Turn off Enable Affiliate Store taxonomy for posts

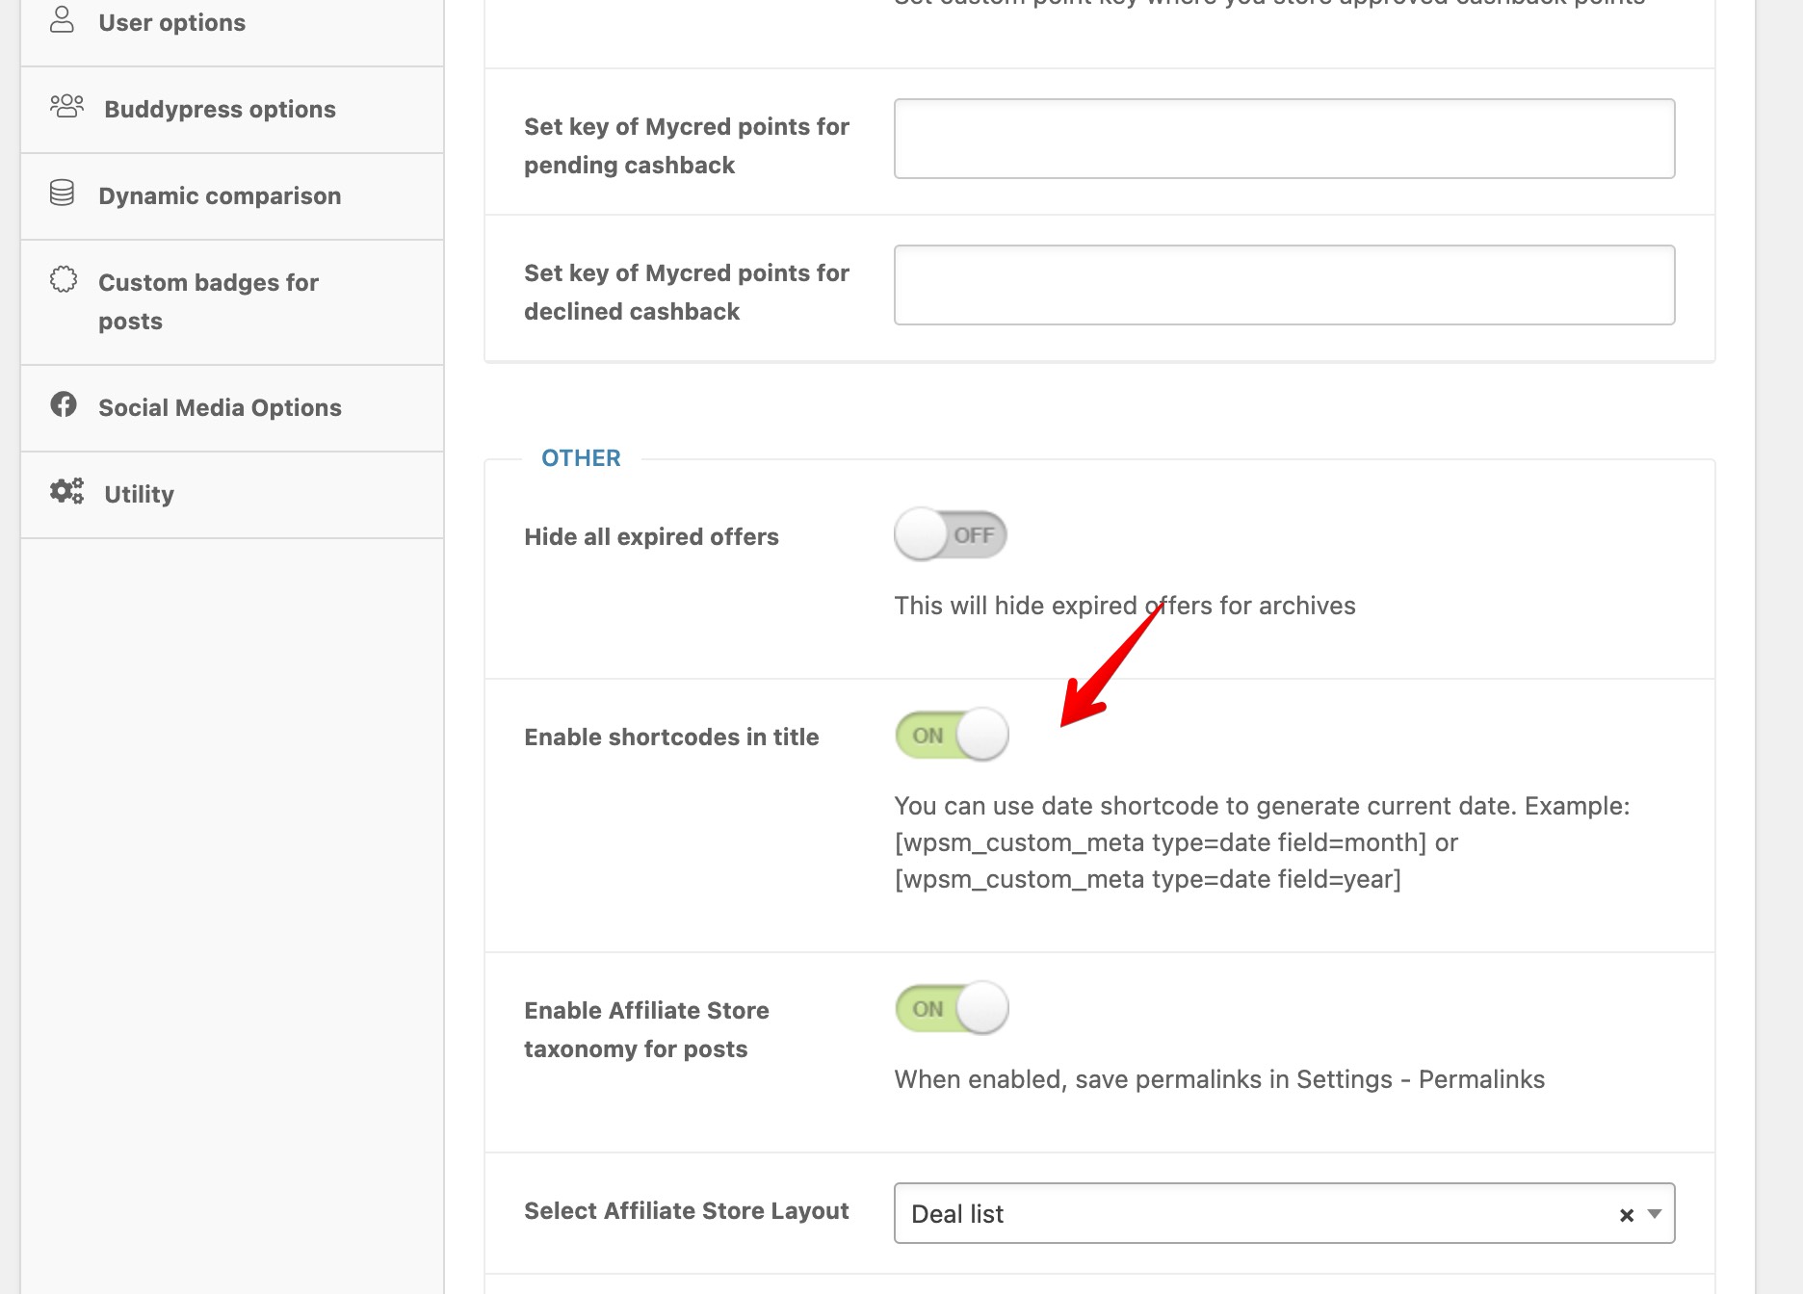point(951,1007)
